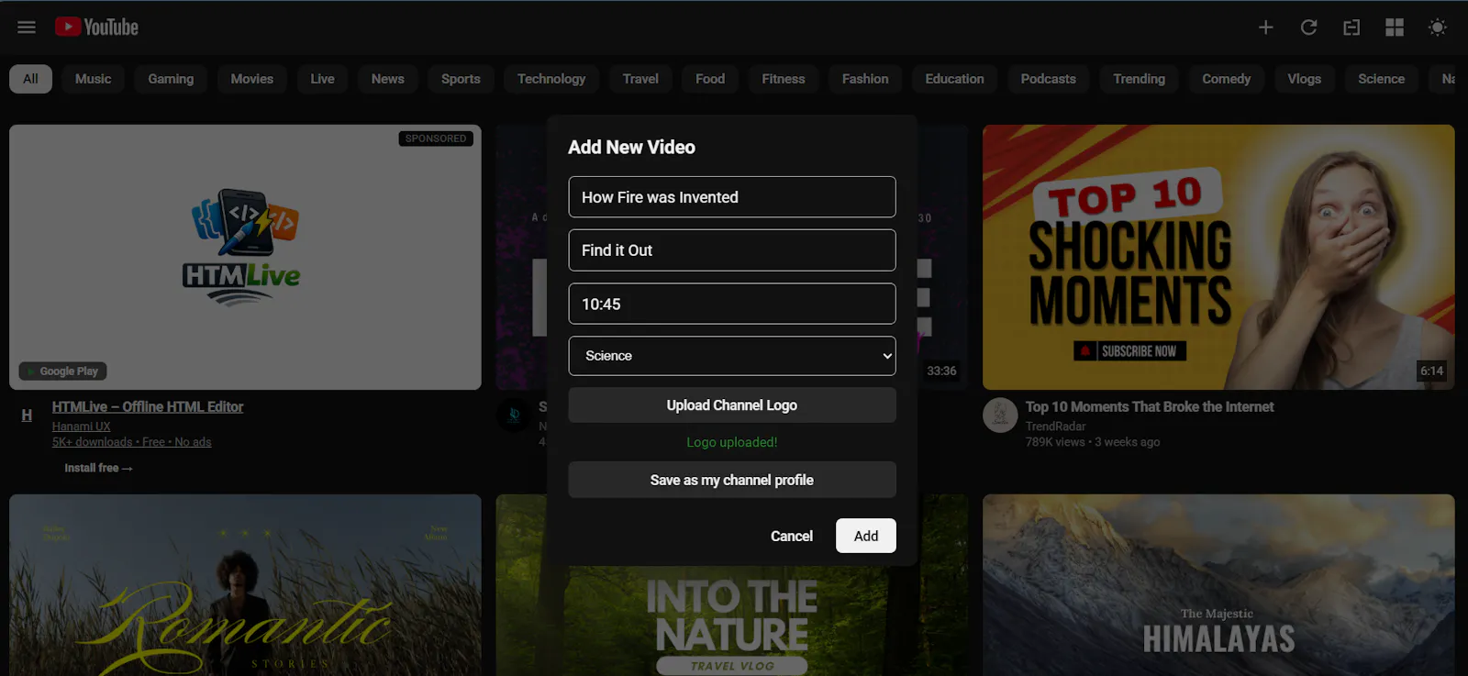Click '5K+ downloads · Free · No ads' link
The width and height of the screenshot is (1468, 676).
click(x=131, y=442)
